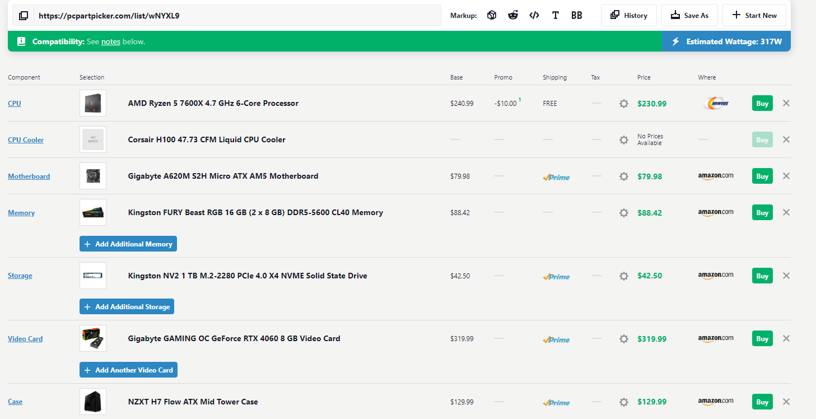View the Ryzen 5 7600X thumbnail
816x419 pixels.
point(93,103)
